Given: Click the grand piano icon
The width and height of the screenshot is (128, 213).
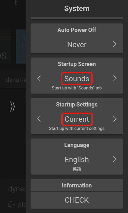Looking at the screenshot, I should point(12,204).
